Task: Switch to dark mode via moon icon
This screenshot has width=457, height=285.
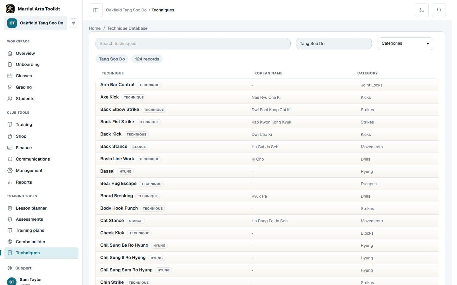Action: pos(422,10)
